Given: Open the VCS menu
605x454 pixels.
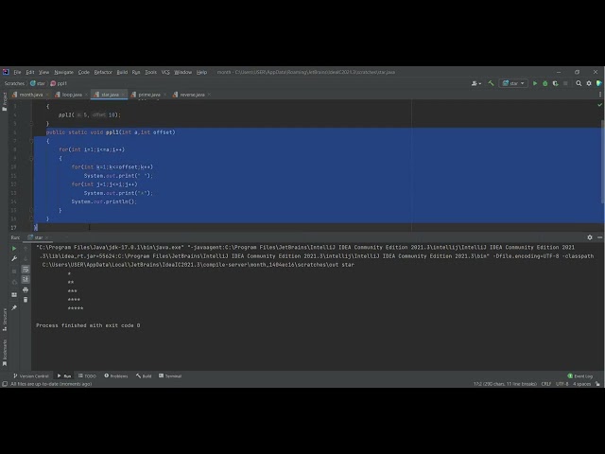Looking at the screenshot, I should pyautogui.click(x=165, y=72).
